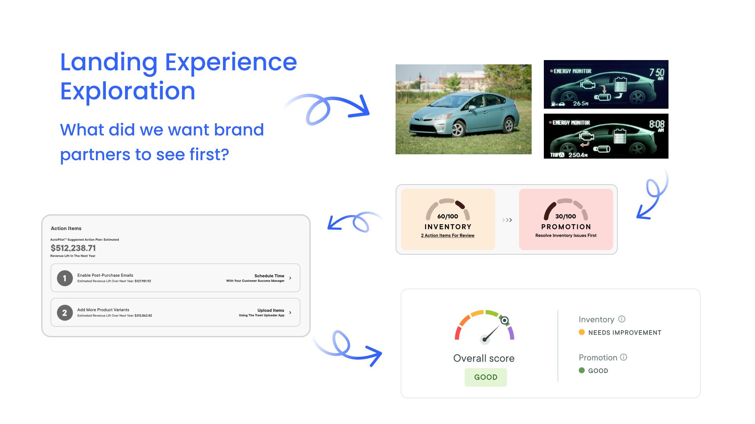Click 'With Your Customer Success Manager' text
The width and height of the screenshot is (755, 424).
point(255,281)
